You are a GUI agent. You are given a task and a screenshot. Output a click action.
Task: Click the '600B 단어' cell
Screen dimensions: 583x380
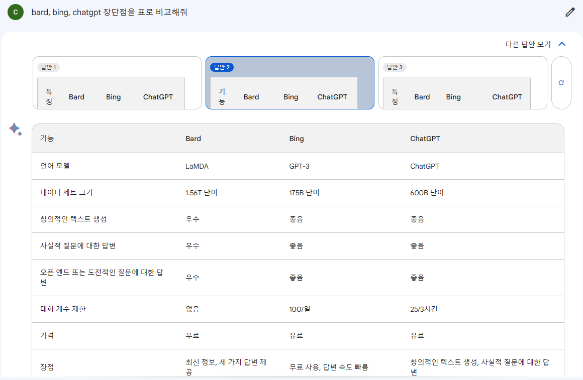(427, 193)
